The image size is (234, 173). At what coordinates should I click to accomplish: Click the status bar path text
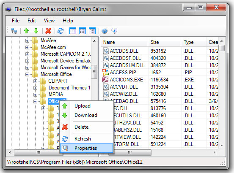click(x=75, y=162)
